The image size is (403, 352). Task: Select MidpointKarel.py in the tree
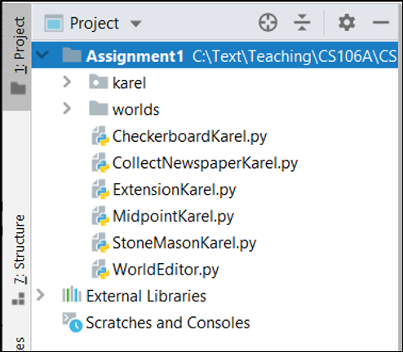173,216
